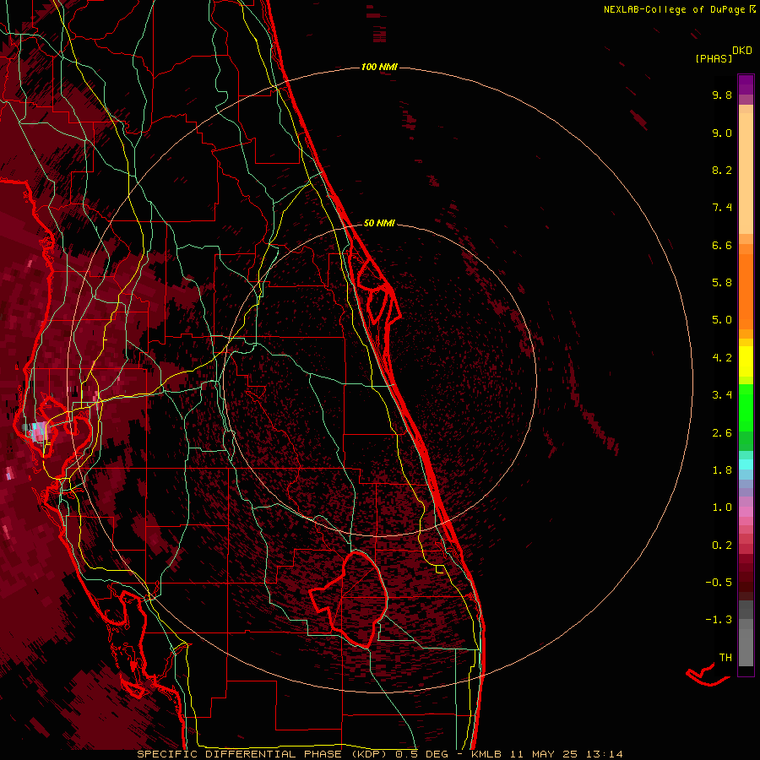Click the bright green band of the color scale
The image size is (760, 760).
click(x=746, y=407)
